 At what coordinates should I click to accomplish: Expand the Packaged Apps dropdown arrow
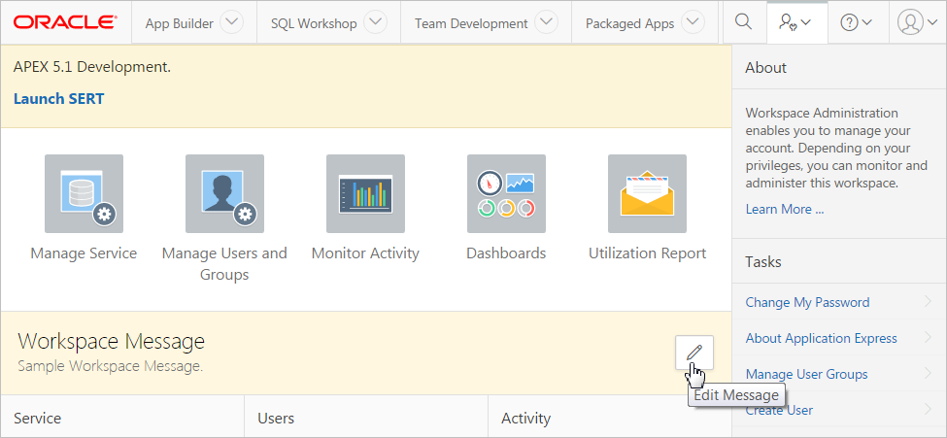pos(692,23)
